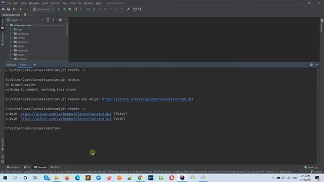Add a new terminal session with plus
This screenshot has height=182, width=324.
[35, 65]
